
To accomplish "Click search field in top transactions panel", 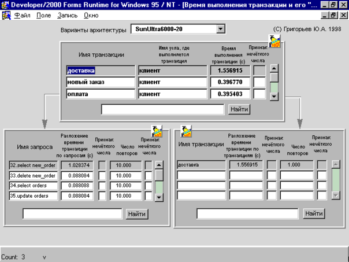I will tap(162, 109).
